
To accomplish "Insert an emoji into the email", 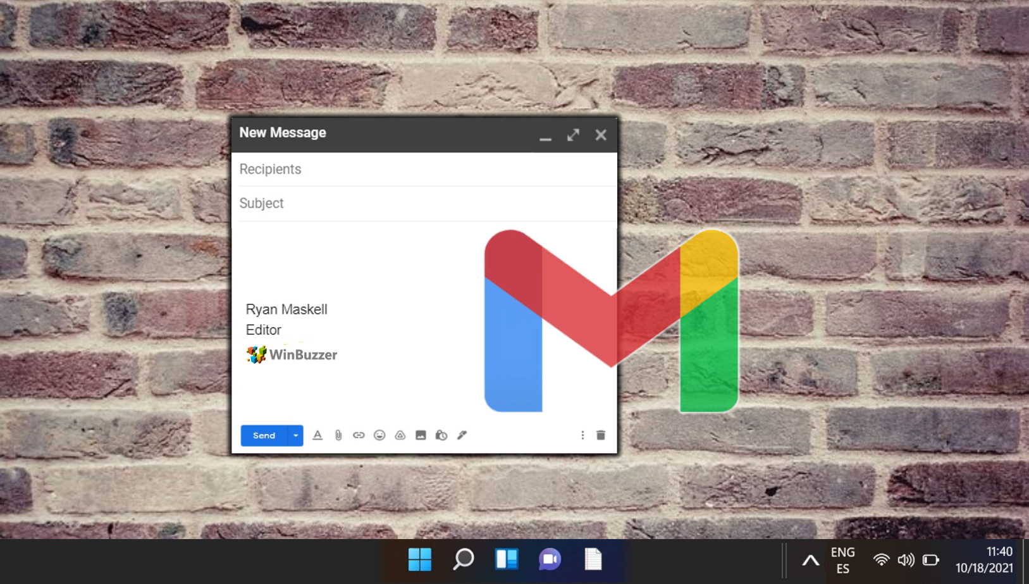I will (x=379, y=435).
